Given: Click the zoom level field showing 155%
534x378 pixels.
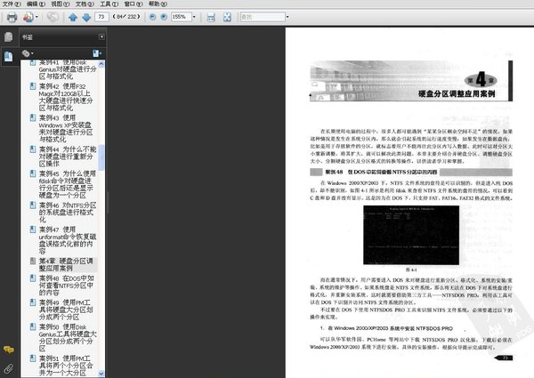Looking at the screenshot, I should (x=181, y=17).
